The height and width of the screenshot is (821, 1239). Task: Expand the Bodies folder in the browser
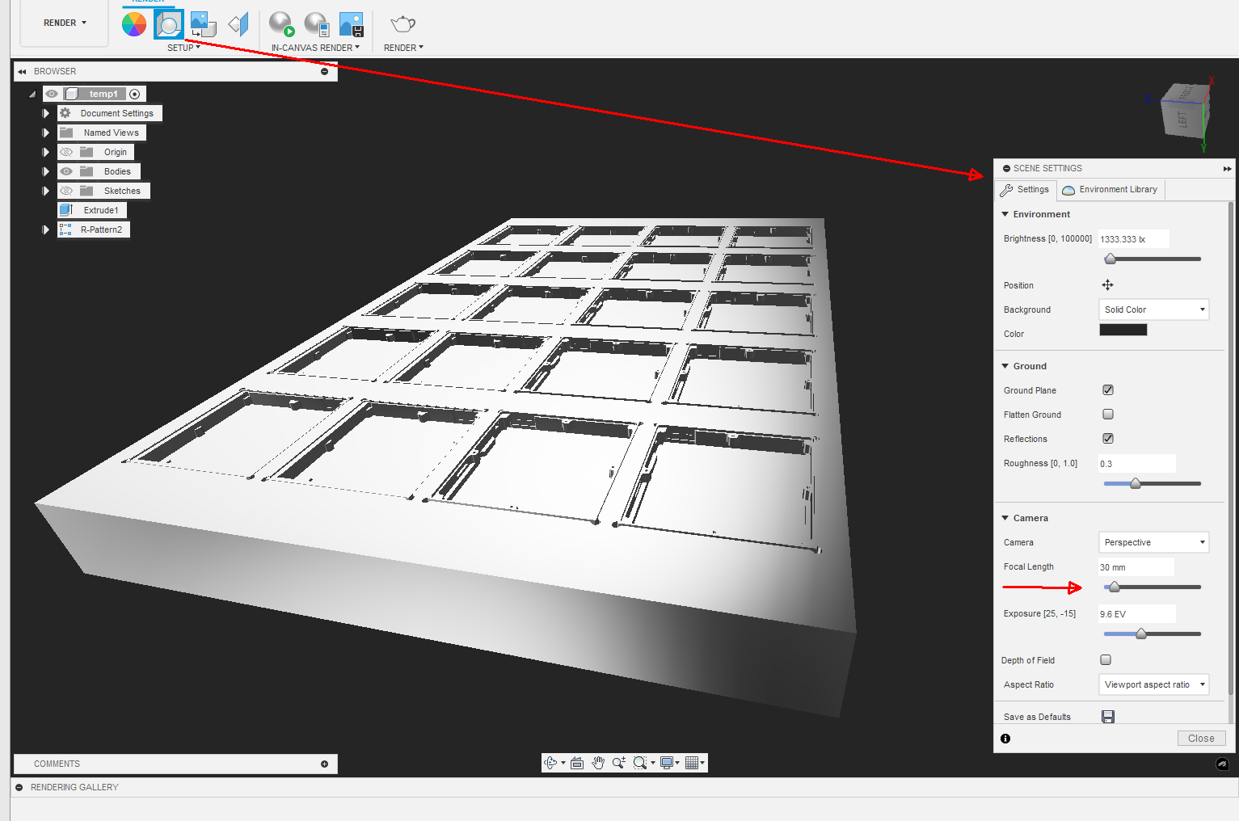pyautogui.click(x=46, y=171)
